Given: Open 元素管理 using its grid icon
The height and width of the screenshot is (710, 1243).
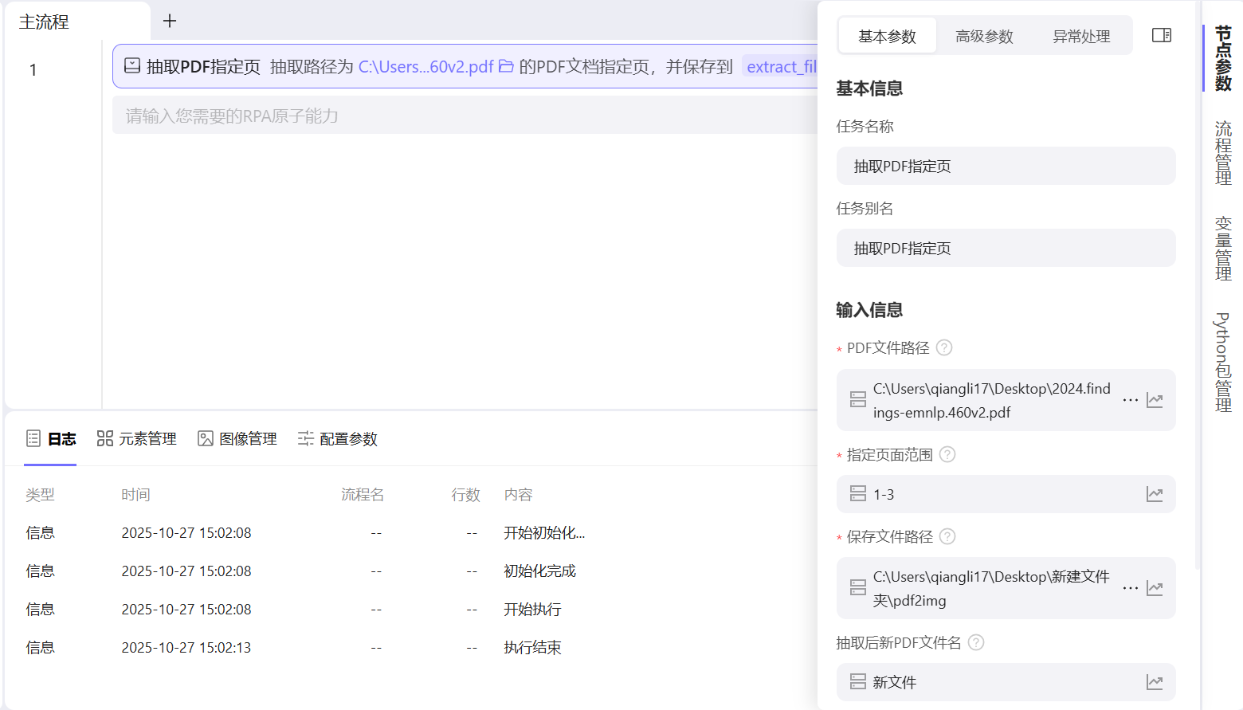Looking at the screenshot, I should coord(104,437).
